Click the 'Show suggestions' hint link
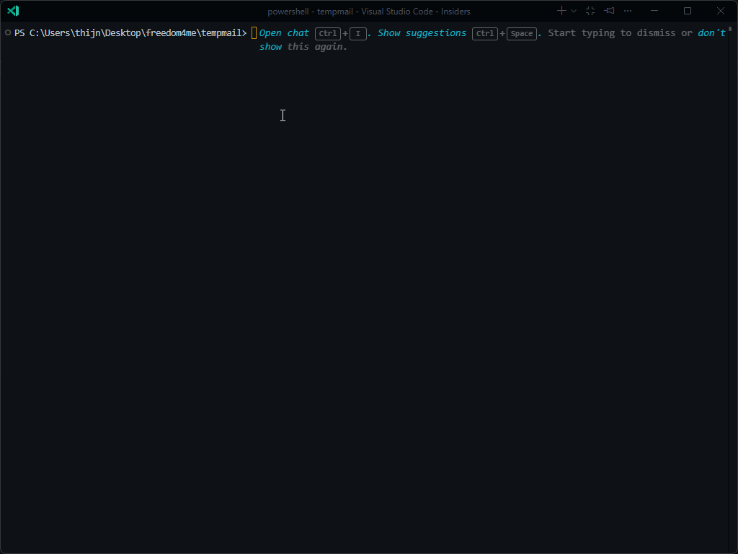 click(422, 33)
